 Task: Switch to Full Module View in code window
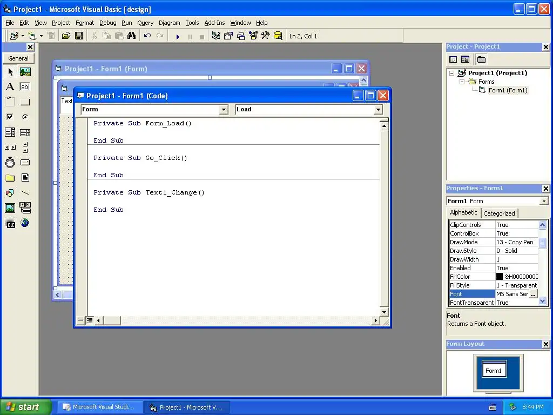point(90,320)
